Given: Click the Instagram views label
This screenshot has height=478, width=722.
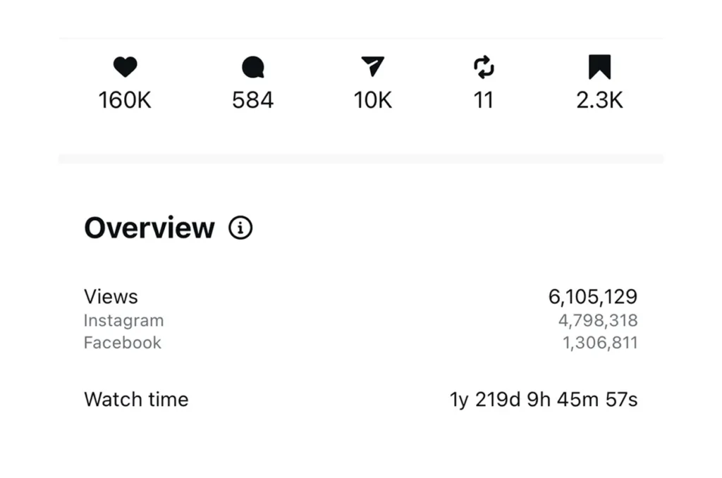Looking at the screenshot, I should [x=123, y=321].
